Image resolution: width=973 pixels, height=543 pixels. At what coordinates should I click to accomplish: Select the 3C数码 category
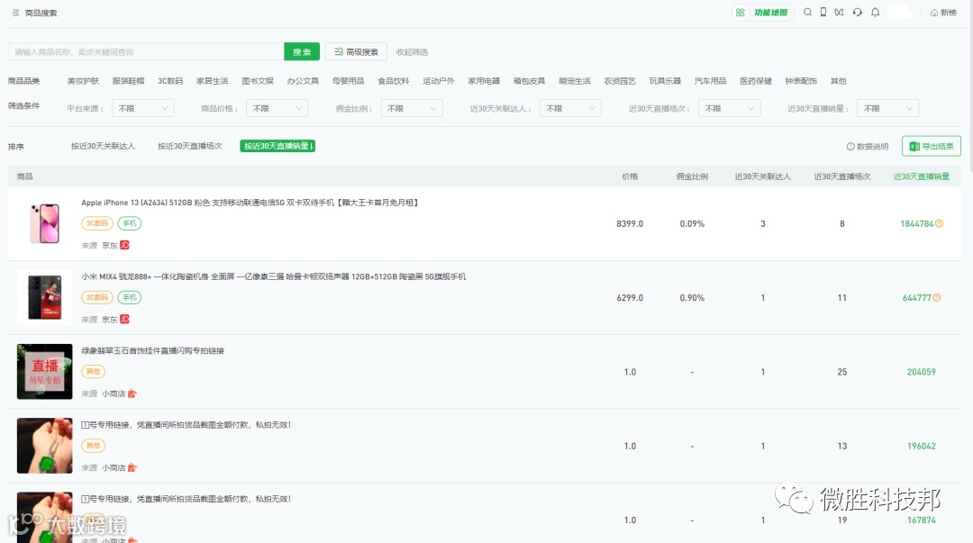(170, 81)
